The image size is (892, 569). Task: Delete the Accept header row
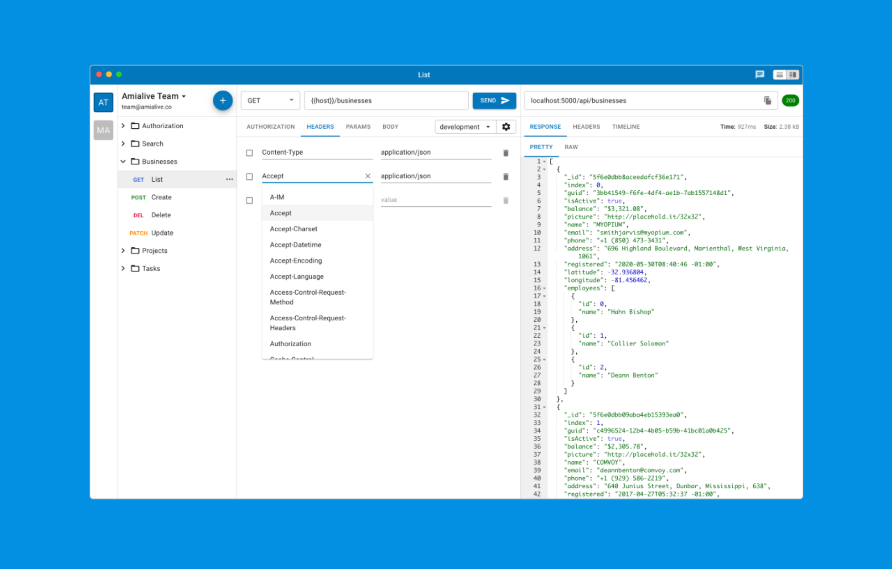506,177
